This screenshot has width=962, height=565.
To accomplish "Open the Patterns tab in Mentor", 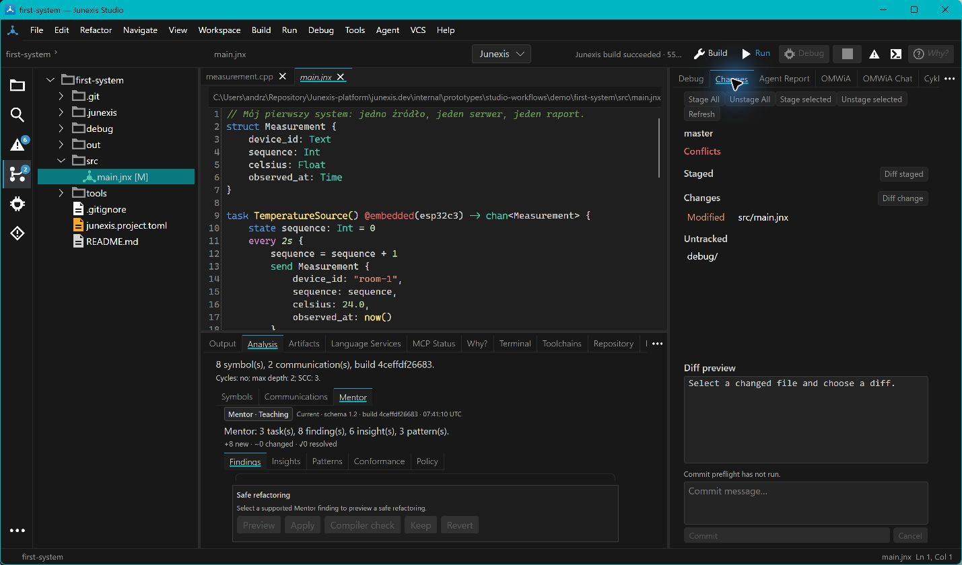I will pyautogui.click(x=327, y=461).
